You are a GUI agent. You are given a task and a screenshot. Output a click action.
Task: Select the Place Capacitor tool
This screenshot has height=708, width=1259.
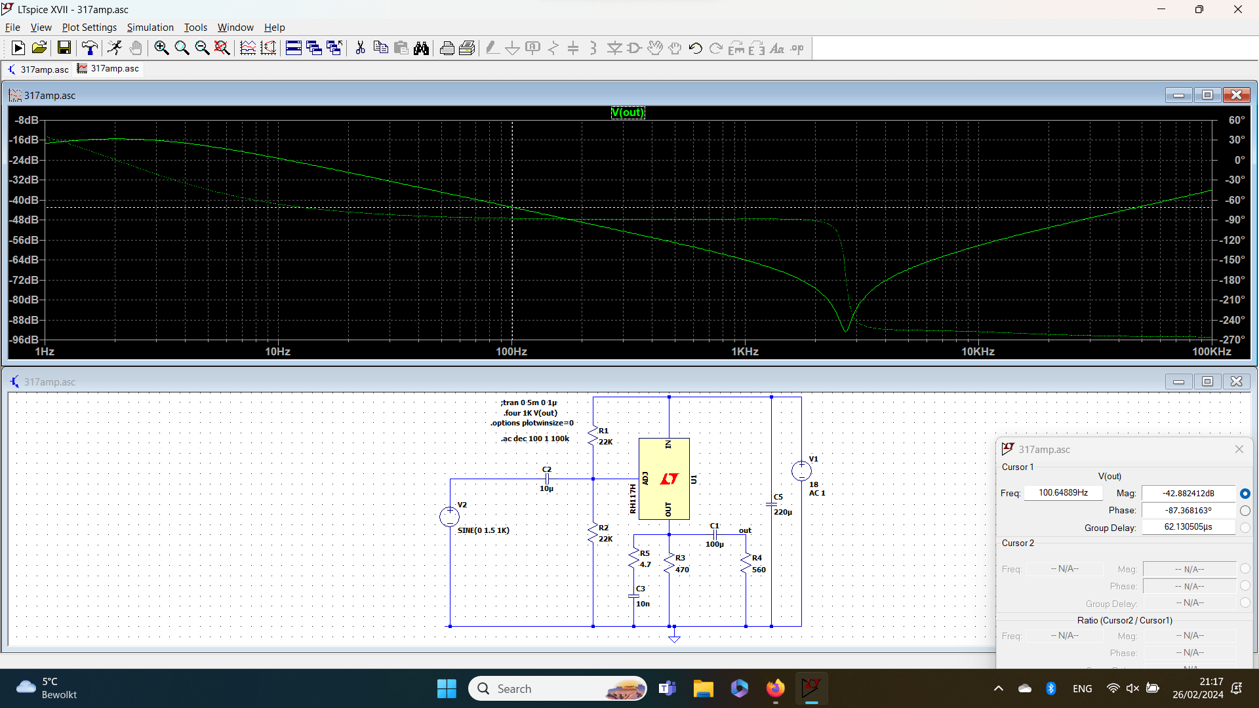(573, 48)
